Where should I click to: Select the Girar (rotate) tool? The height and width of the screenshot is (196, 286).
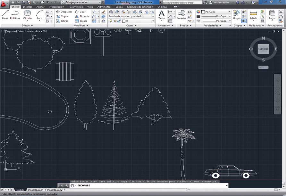pos(80,12)
